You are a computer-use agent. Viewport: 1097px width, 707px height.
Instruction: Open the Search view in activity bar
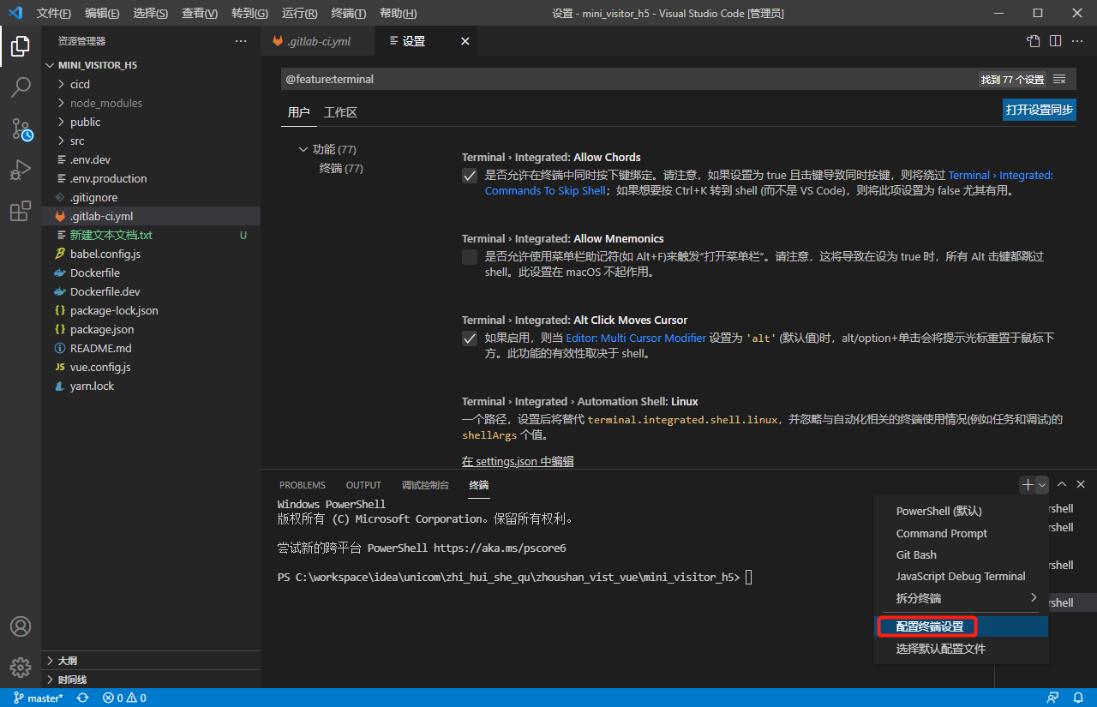coord(21,87)
